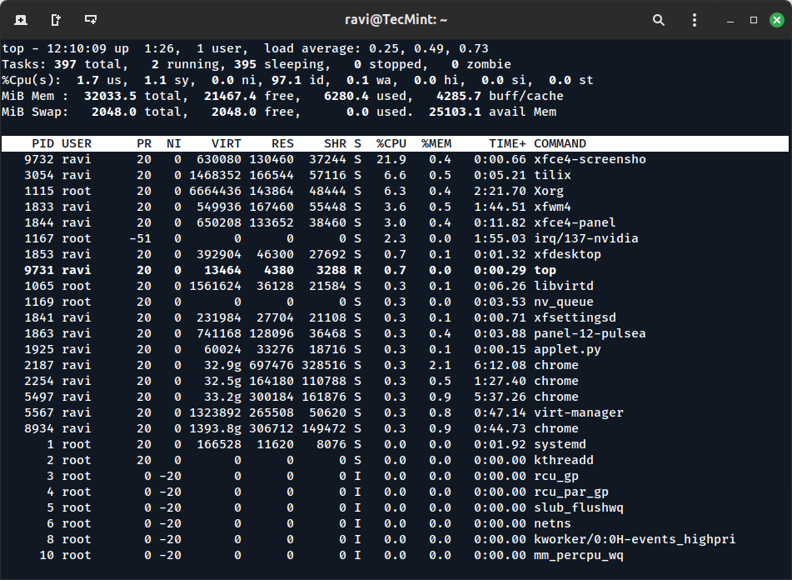Click the -51 priority value
792x580 pixels.
(x=140, y=238)
